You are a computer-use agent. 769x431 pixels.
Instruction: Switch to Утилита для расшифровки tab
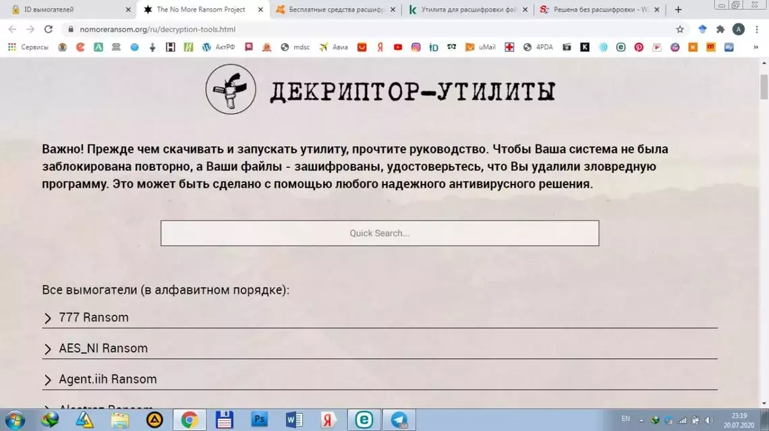[x=468, y=9]
